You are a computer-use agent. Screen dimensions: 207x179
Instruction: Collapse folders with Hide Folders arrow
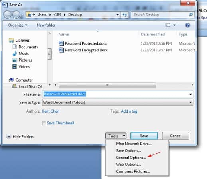pyautogui.click(x=9, y=136)
